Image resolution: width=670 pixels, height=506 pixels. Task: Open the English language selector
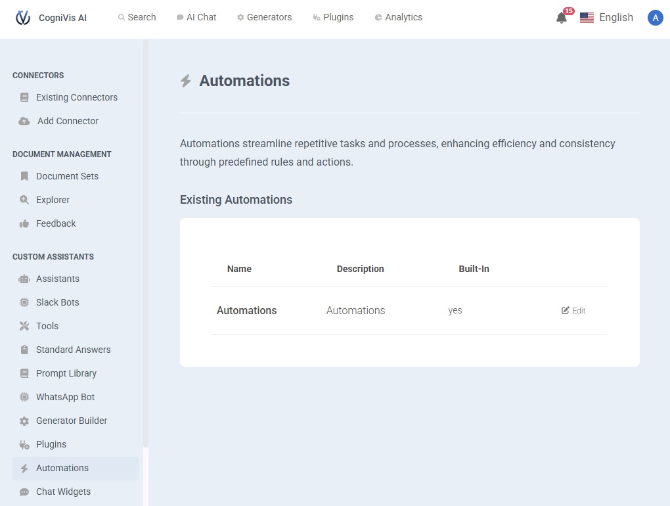(x=606, y=18)
